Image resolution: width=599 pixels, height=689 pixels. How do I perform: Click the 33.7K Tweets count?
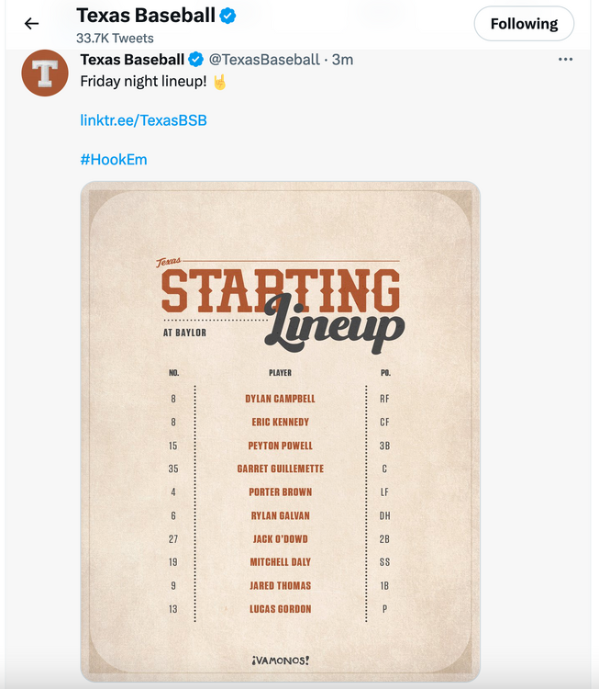pyautogui.click(x=115, y=39)
